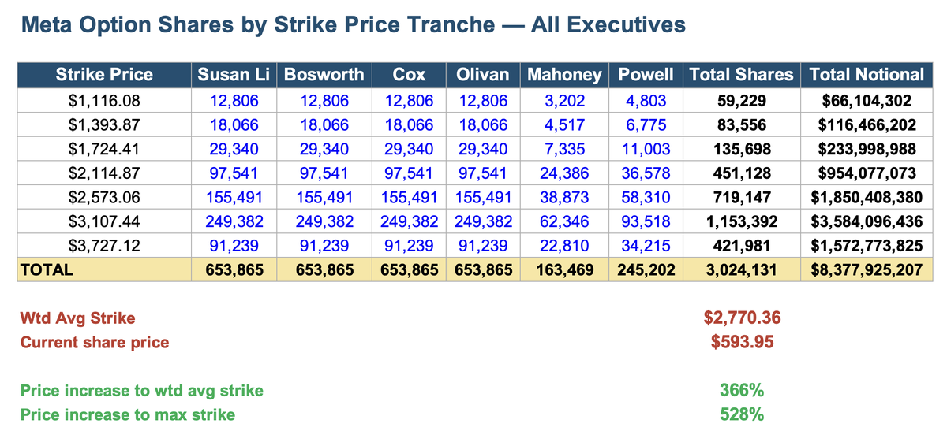
Task: Click the $1,724.41 strike price cell
Action: 104,149
